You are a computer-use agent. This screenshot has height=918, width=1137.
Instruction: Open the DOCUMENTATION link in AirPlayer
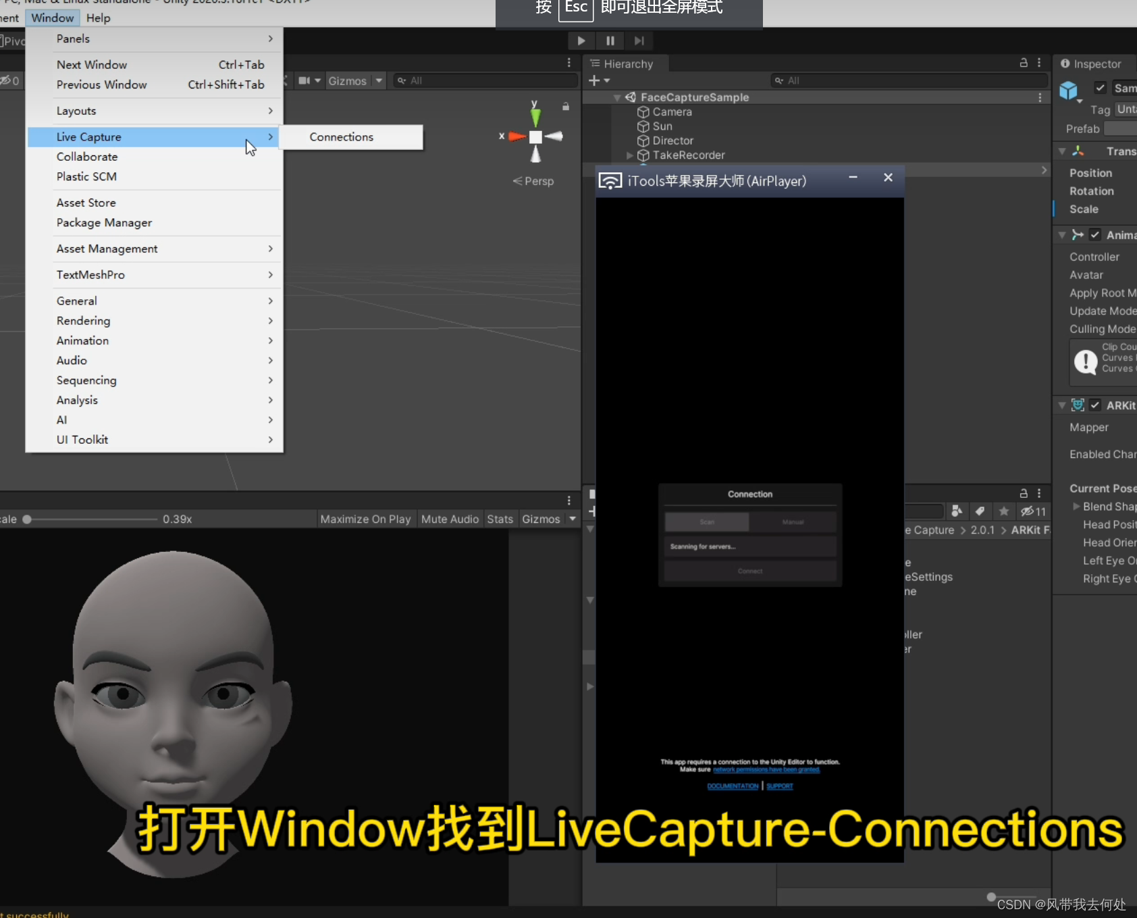point(732,786)
